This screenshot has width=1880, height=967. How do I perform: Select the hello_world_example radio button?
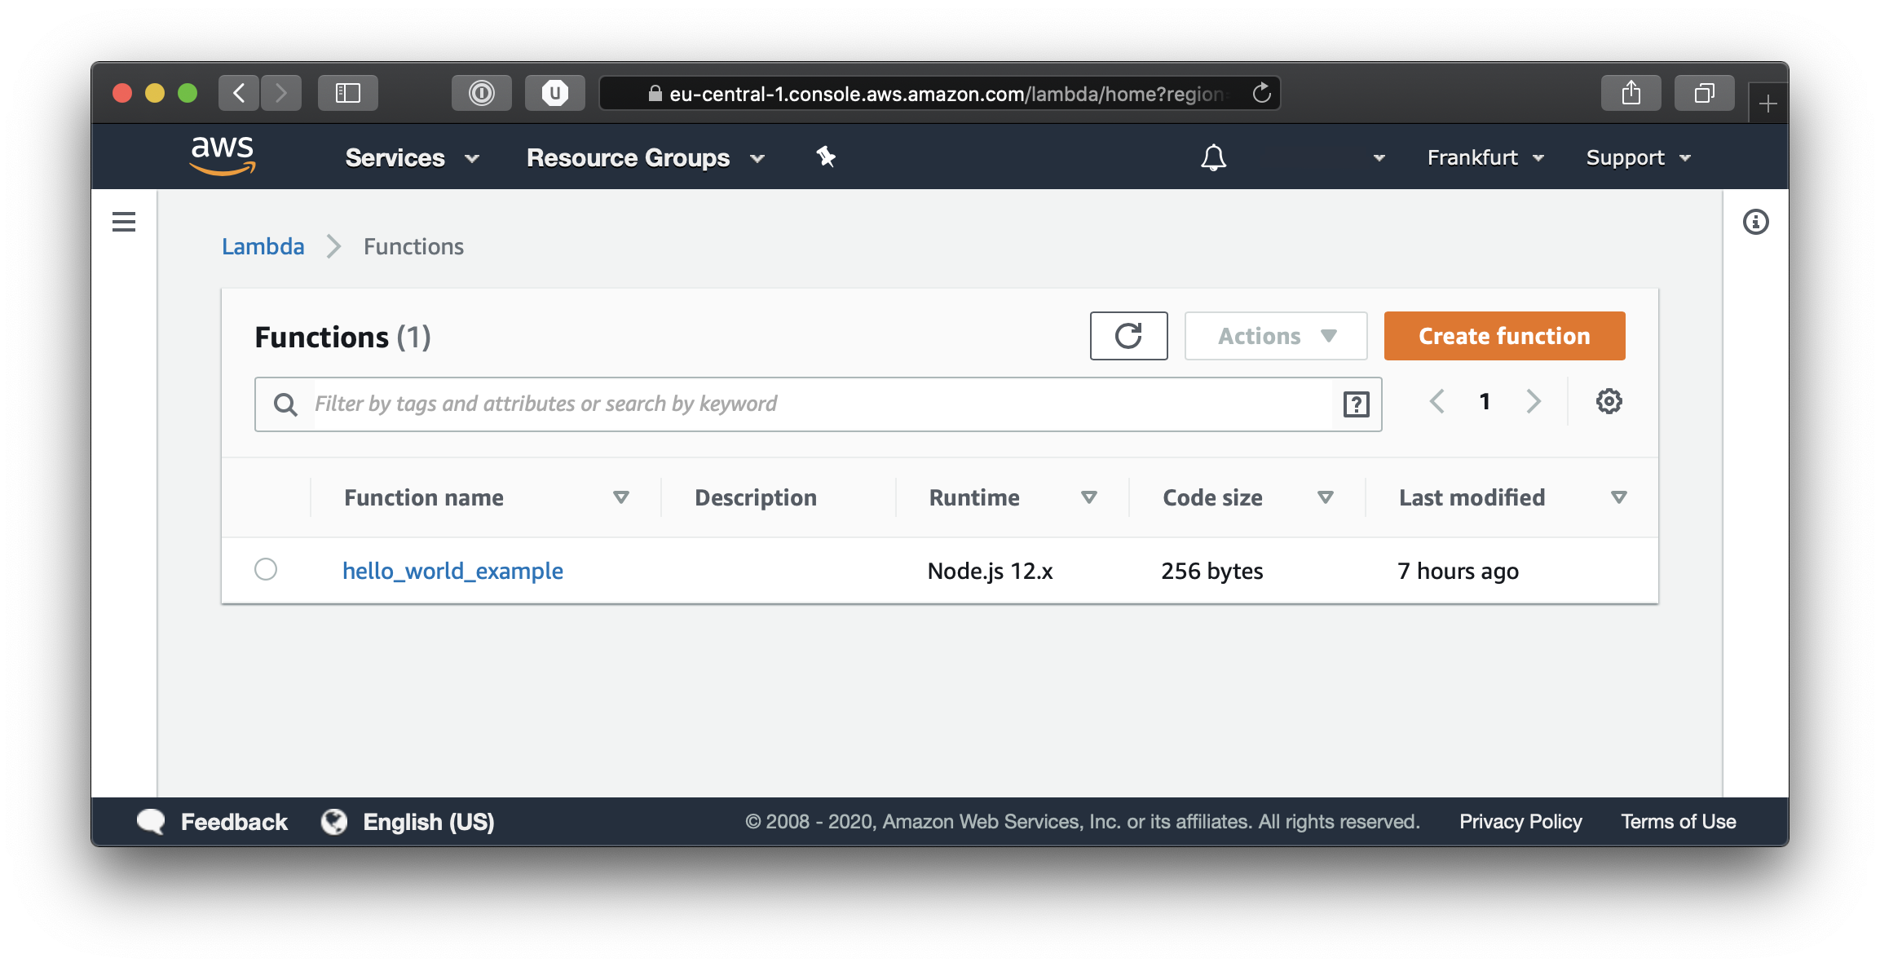(x=266, y=569)
